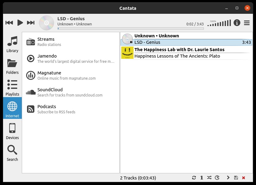The width and height of the screenshot is (256, 185).
Task: Select the Unknown • Unknown album header
Action: pos(157,36)
